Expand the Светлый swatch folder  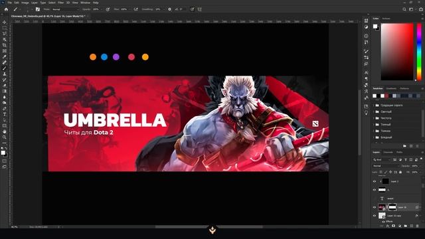(374, 112)
